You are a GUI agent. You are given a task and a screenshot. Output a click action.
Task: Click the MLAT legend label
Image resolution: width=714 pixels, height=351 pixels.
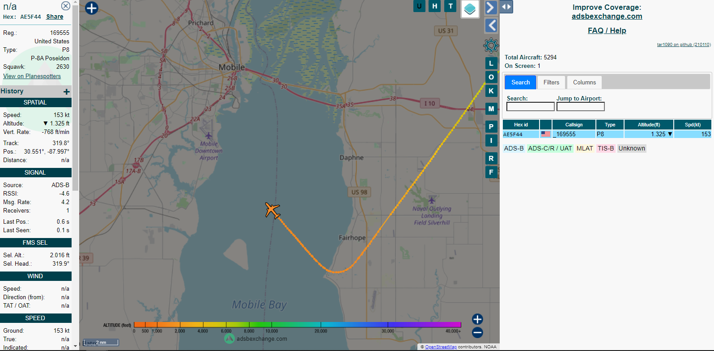tap(584, 148)
